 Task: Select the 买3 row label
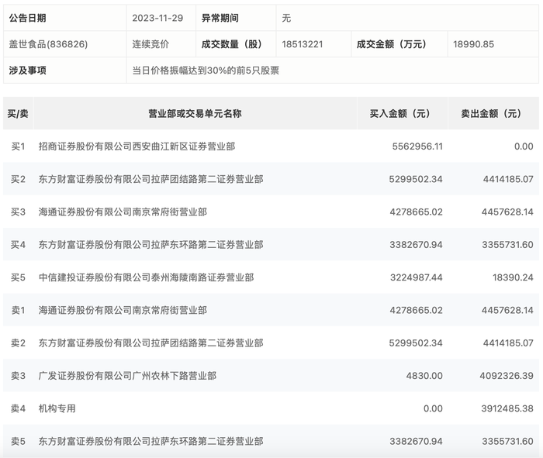[x=18, y=212]
